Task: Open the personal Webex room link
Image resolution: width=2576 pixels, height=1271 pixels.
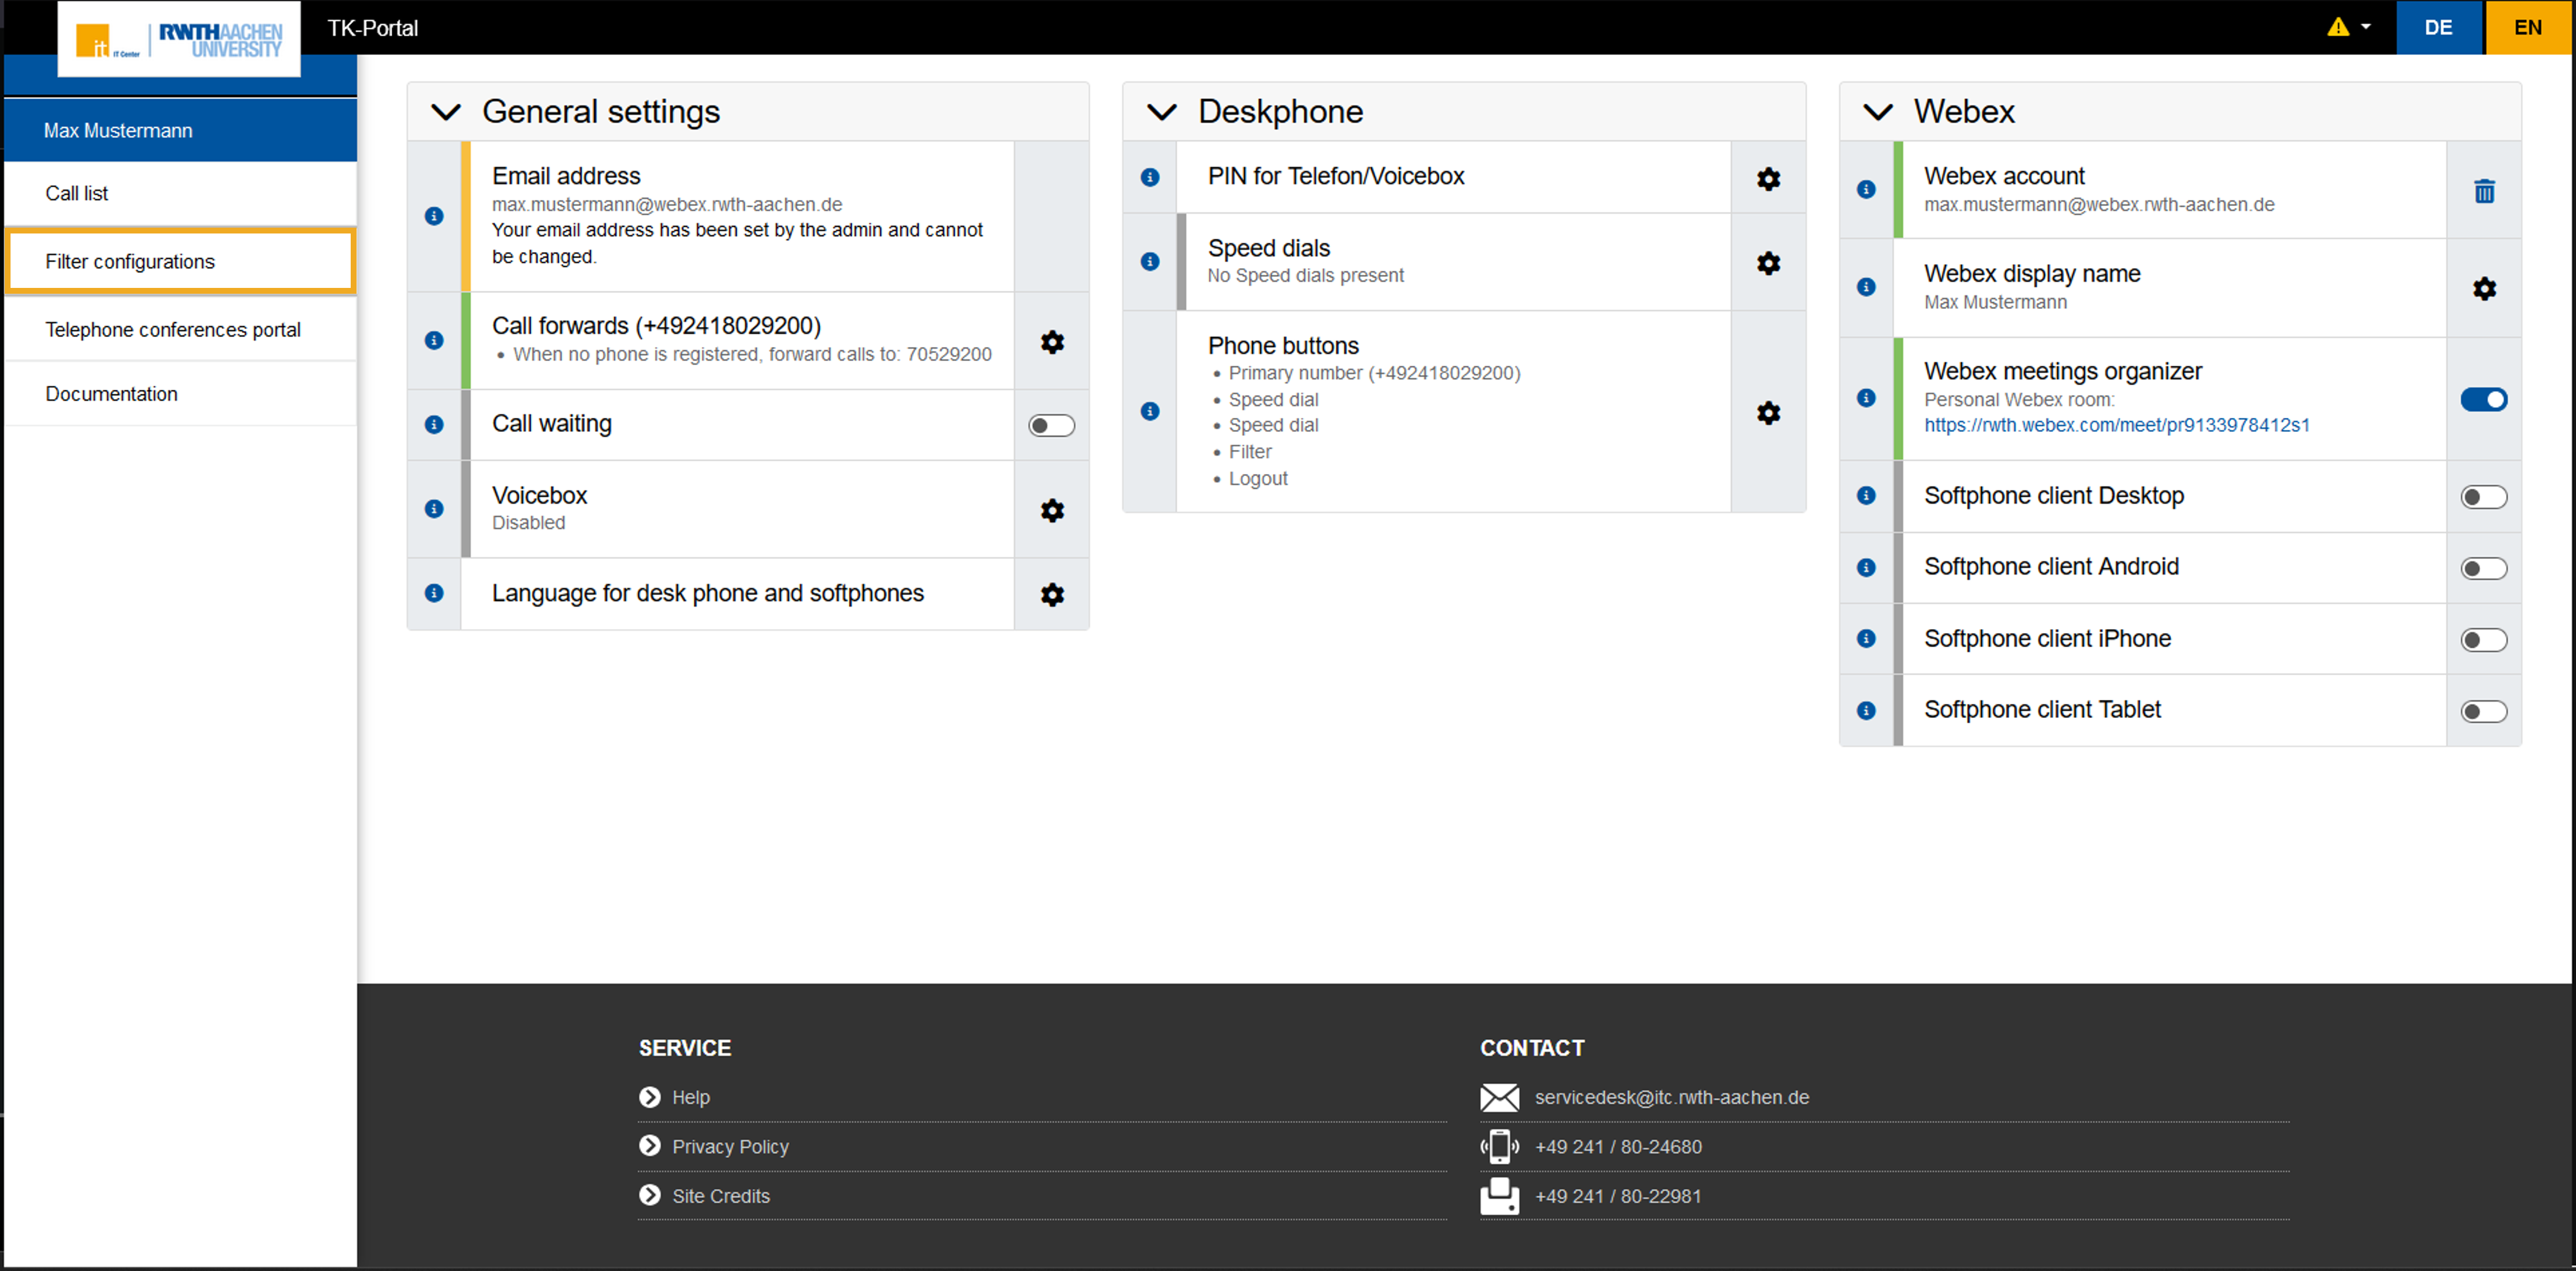Action: [x=2116, y=425]
